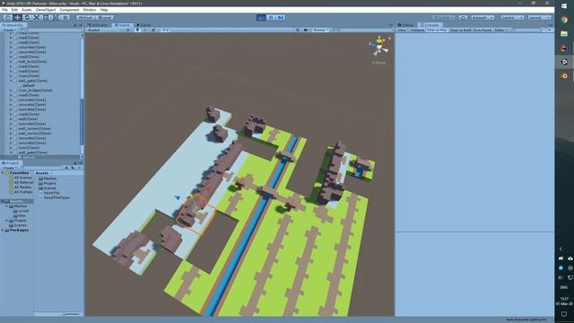Select the custom editor tools icon
This screenshot has height=323, width=574.
pyautogui.click(x=65, y=17)
